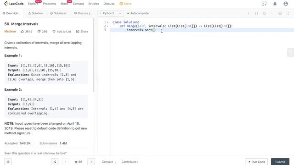
Task: Open the Contest page
Action: [78, 4]
